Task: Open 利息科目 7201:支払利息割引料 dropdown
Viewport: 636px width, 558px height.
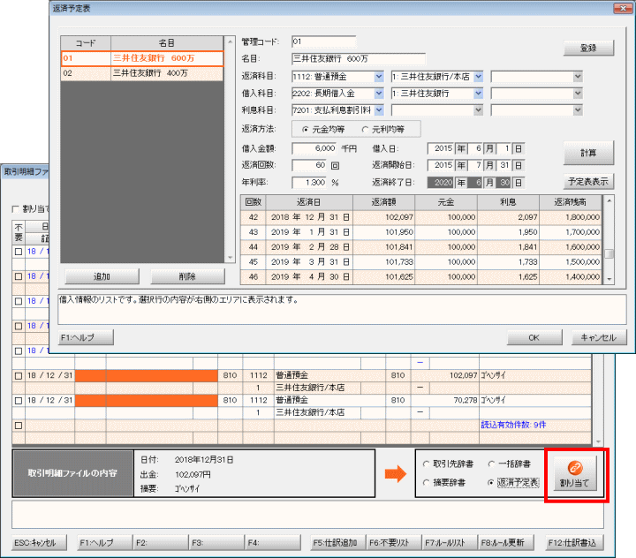Action: click(x=379, y=110)
